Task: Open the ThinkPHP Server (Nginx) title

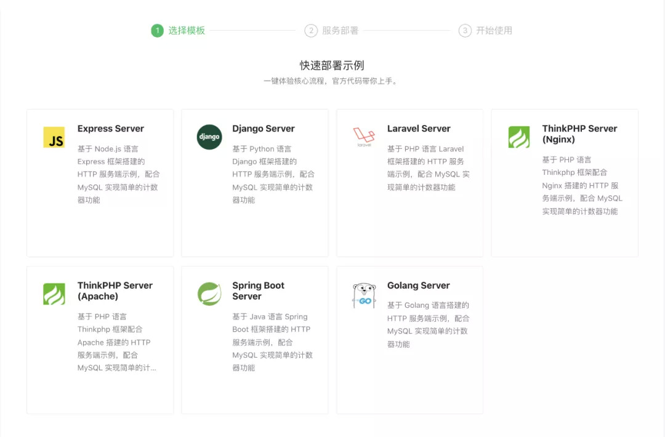Action: pyautogui.click(x=579, y=134)
